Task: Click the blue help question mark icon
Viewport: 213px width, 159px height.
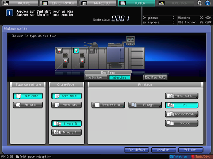Action: 208,3
